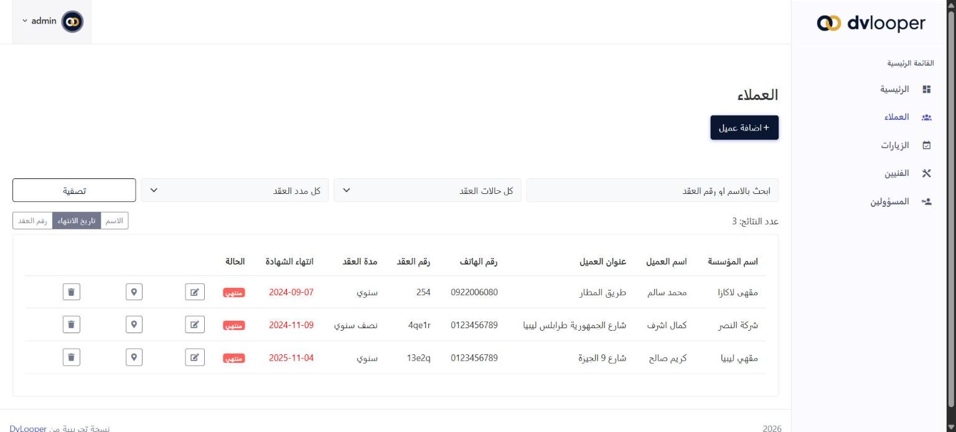Screen dimensions: 956x432
Task: Click contract number 4qe1r
Action: [419, 324]
